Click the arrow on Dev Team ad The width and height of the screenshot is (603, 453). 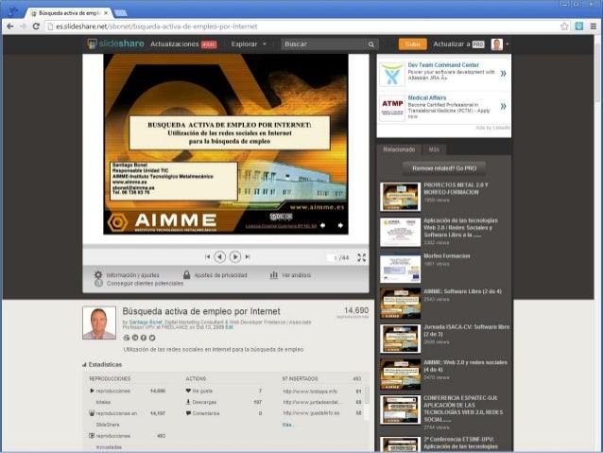(503, 74)
